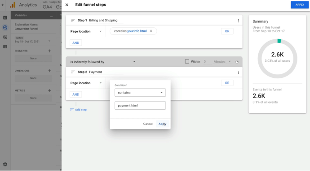Edit the payment.html value field
Viewport: 310px width, 171px height.
point(140,105)
